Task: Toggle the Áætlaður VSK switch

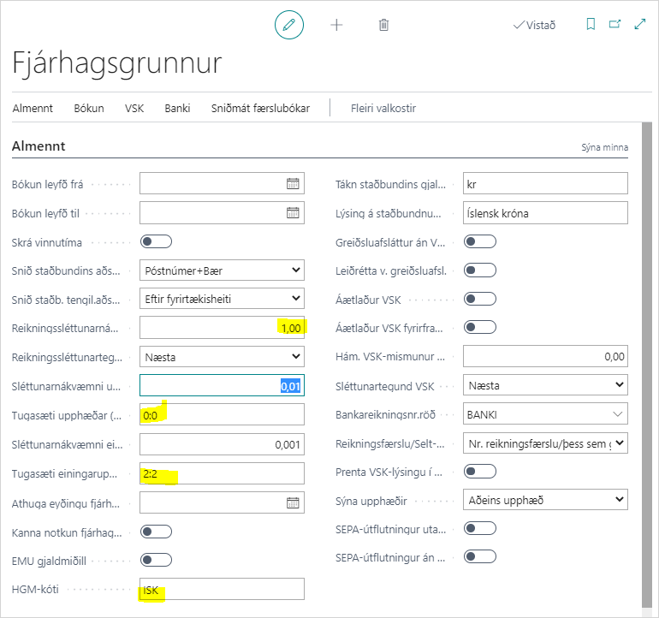Action: (479, 300)
